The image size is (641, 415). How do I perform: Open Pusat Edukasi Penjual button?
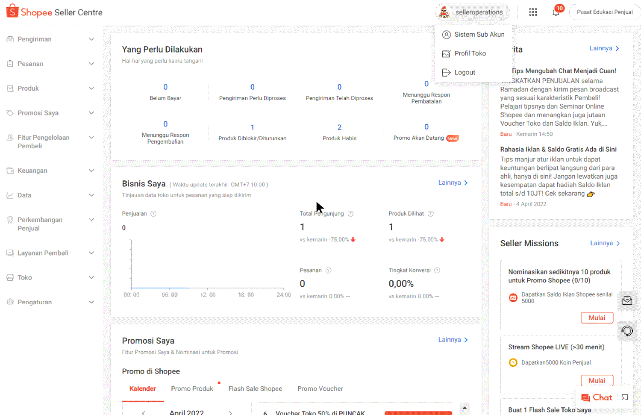pos(605,12)
